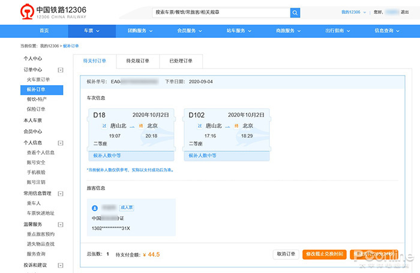Image resolution: width=420 pixels, height=273 pixels.
Task: Click the passenger avatar icon
Action: click(x=95, y=208)
